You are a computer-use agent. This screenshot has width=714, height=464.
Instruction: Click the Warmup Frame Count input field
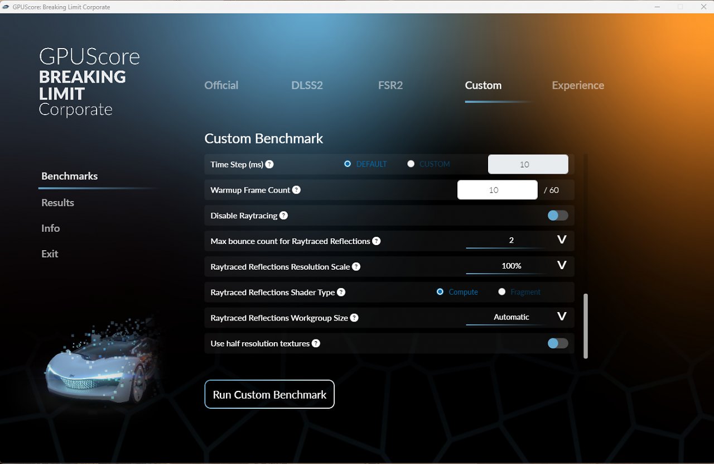tap(498, 190)
